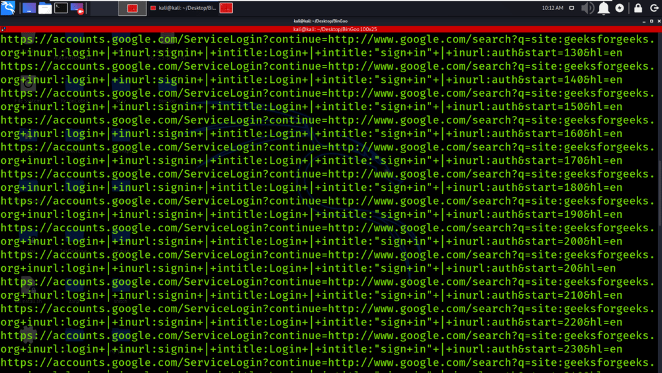Switch to the kali@kali: ~/Desktop/Bi... taskbar item
The image size is (662, 373).
click(x=183, y=8)
